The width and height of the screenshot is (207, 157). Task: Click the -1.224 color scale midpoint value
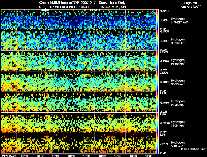click(164, 20)
